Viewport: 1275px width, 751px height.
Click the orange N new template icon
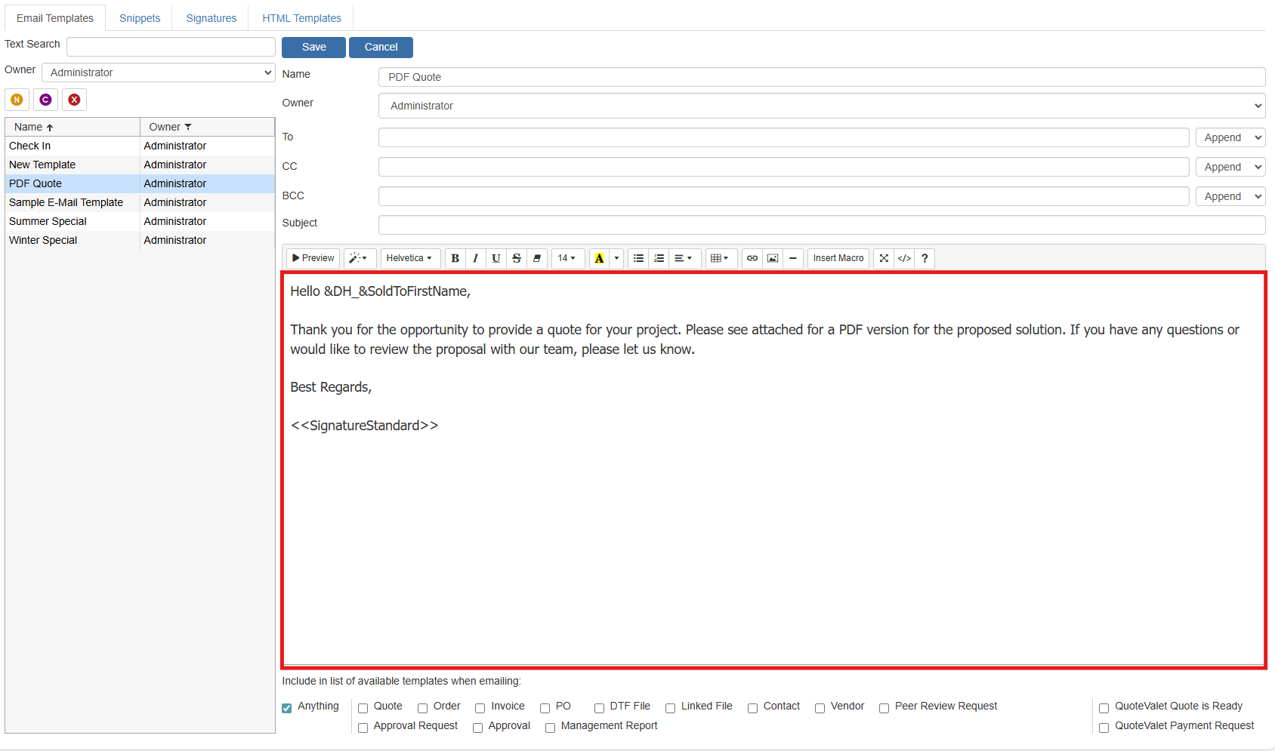tap(17, 100)
